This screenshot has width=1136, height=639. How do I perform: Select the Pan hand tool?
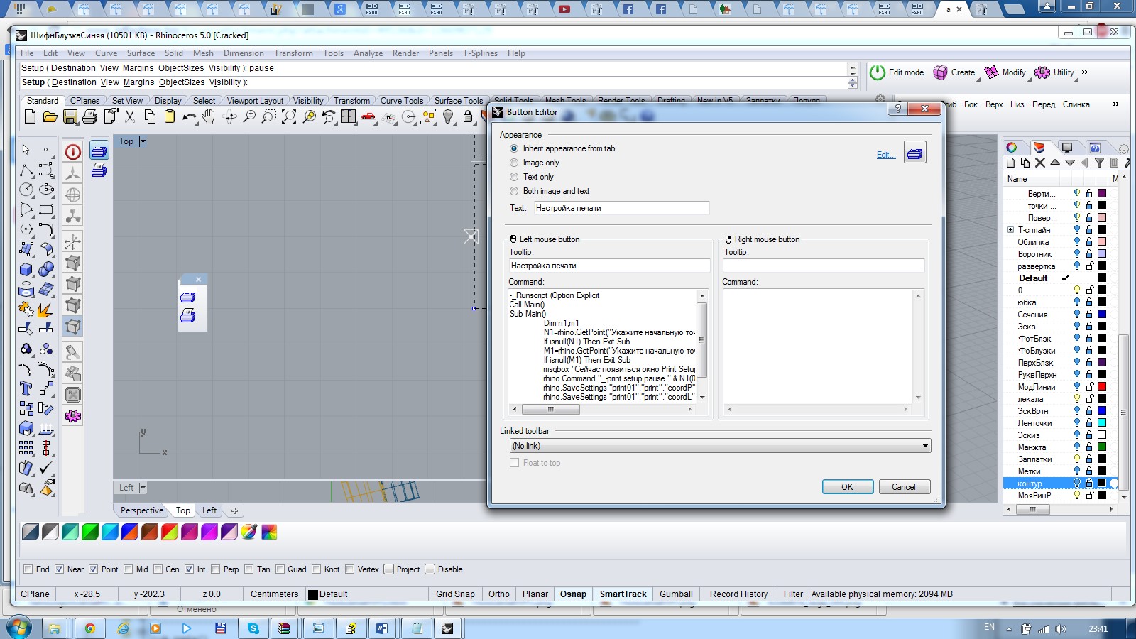[x=209, y=117]
